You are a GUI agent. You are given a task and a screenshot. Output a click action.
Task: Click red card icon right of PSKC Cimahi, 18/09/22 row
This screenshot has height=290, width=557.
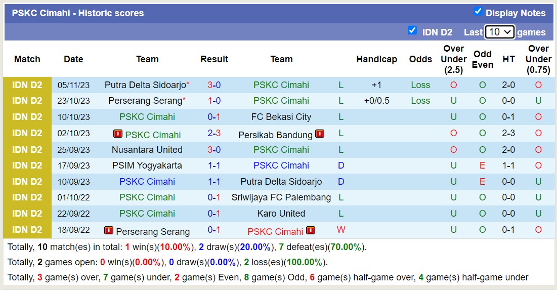(310, 231)
